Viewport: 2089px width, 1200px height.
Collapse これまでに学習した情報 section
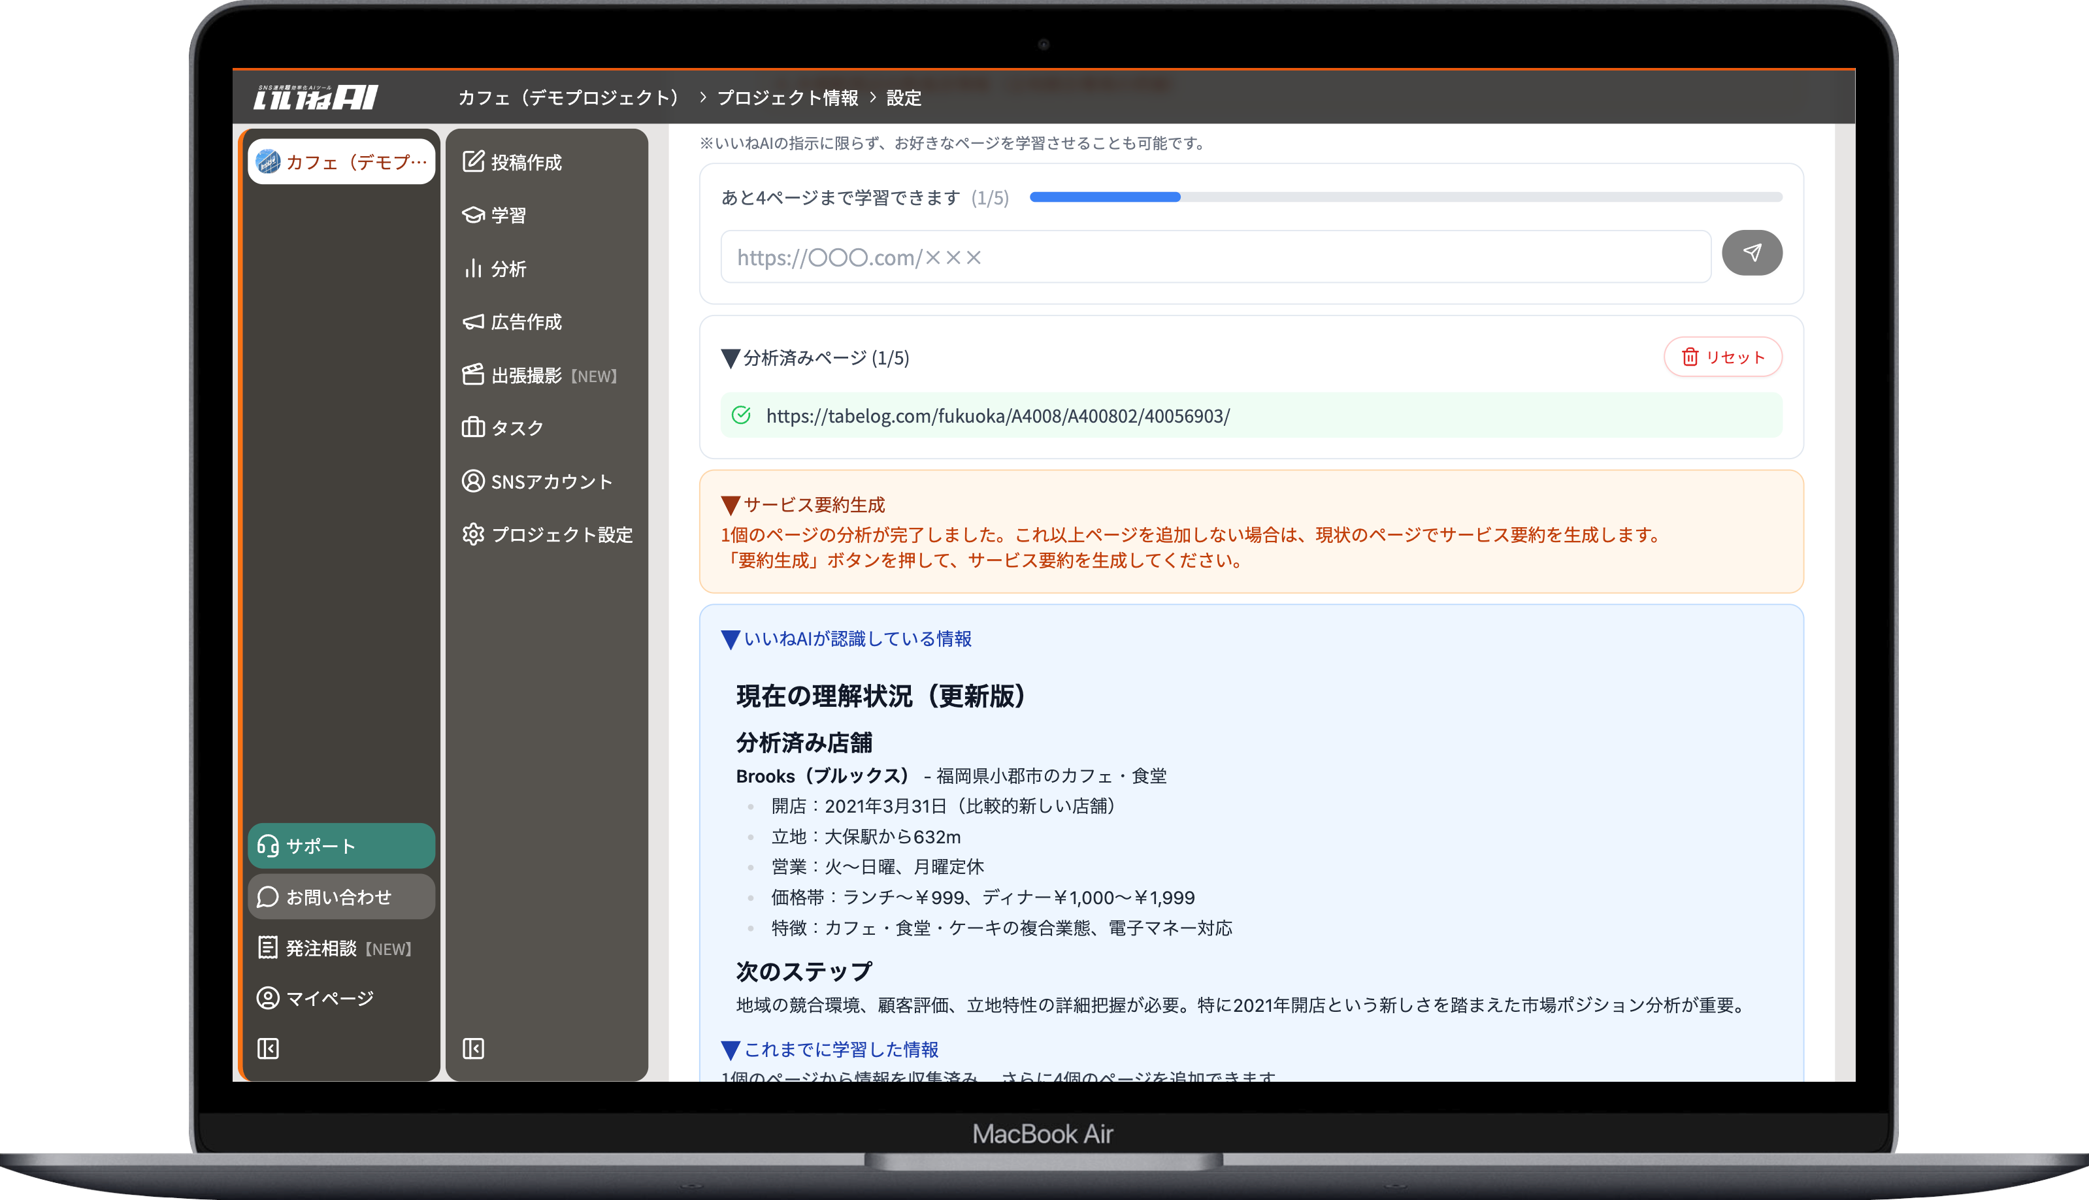point(830,1049)
